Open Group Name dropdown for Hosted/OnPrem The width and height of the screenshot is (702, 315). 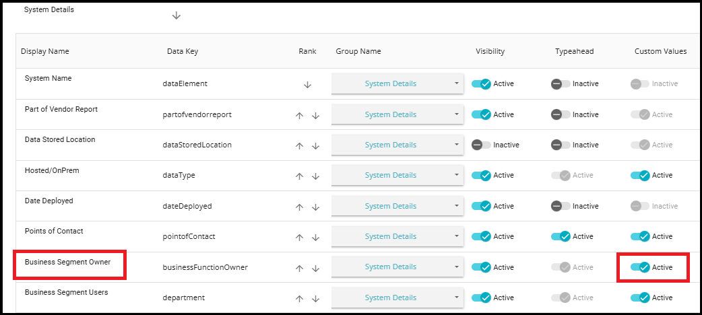pyautogui.click(x=397, y=175)
